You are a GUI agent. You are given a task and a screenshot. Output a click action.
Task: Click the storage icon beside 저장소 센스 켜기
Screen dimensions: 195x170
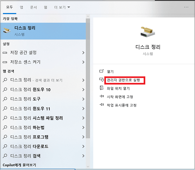[x=5, y=62]
